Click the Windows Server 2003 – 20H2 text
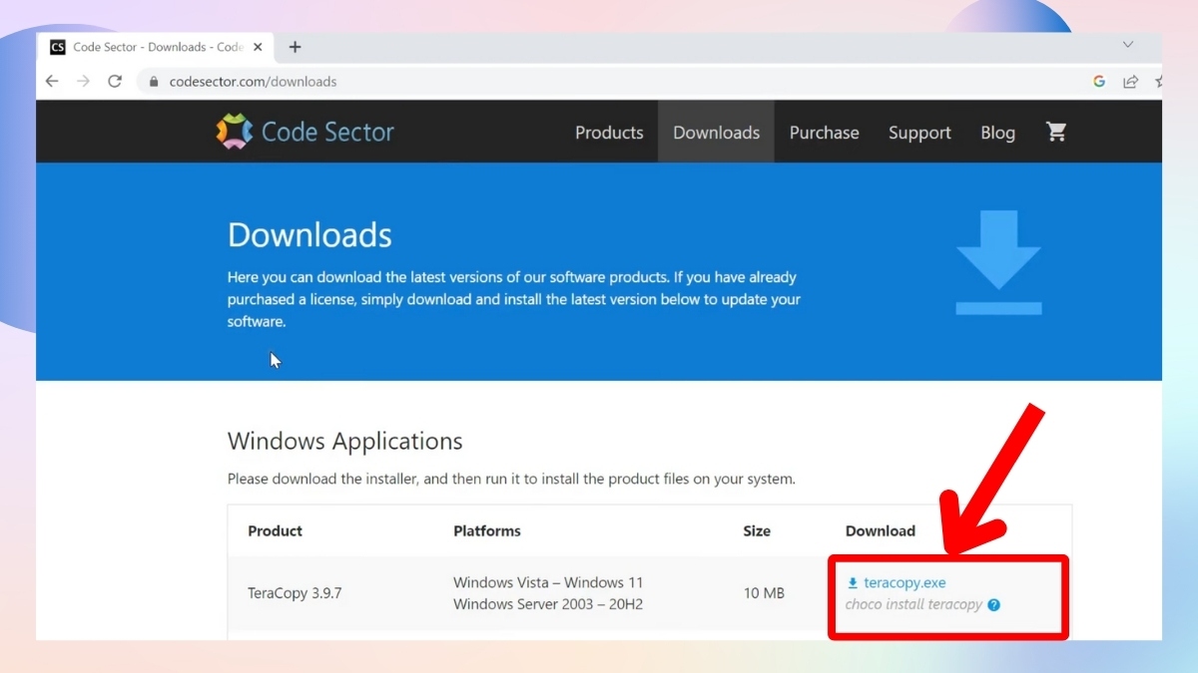The width and height of the screenshot is (1198, 673). tap(548, 604)
